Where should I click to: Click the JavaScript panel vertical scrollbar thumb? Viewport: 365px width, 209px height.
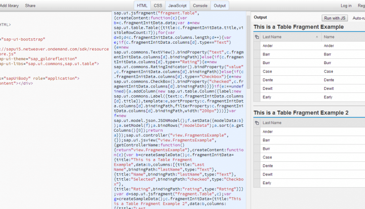pyautogui.click(x=248, y=52)
